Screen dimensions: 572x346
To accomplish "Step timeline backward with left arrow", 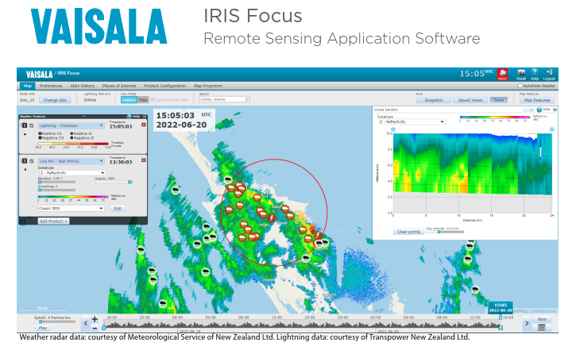I will 85,323.
